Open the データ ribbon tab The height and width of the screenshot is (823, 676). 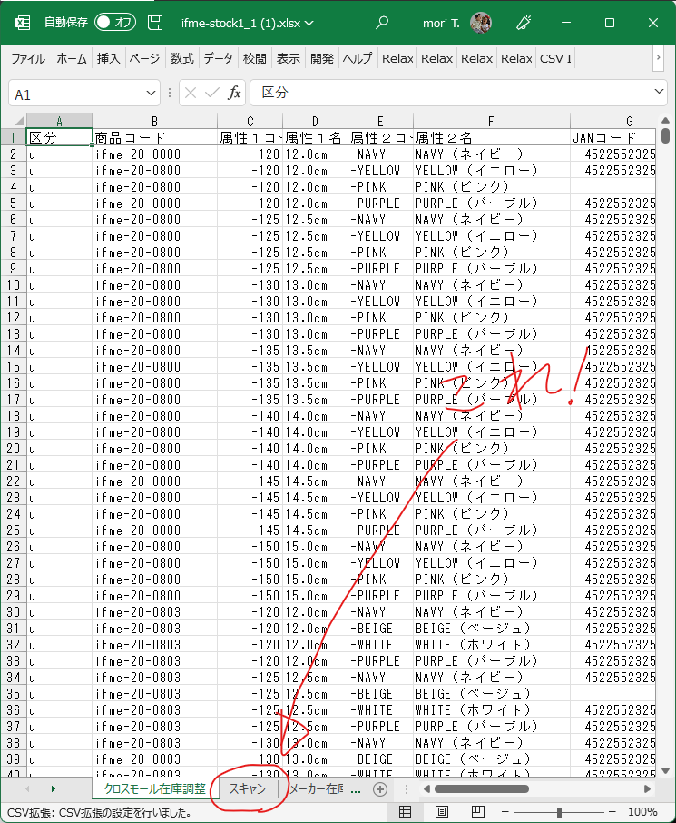coord(218,58)
